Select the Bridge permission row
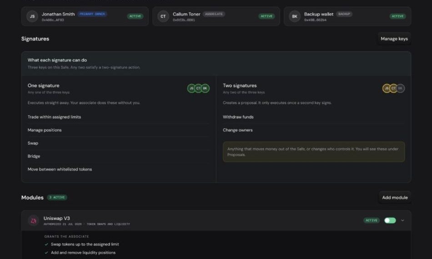 119,156
